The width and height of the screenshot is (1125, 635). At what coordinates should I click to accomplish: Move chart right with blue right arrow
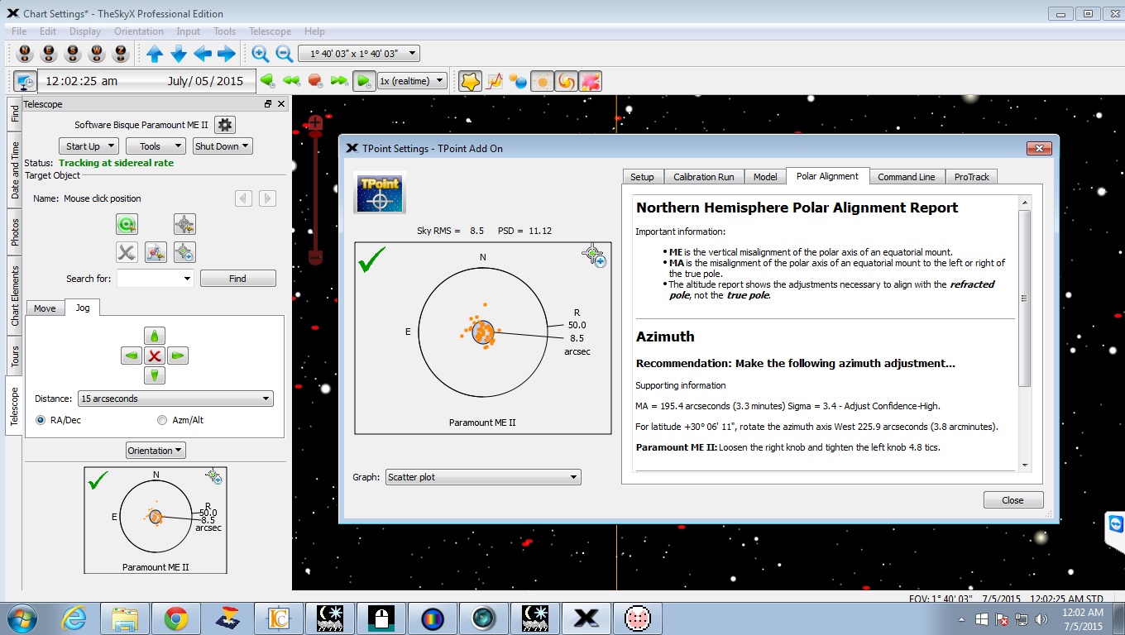point(227,54)
